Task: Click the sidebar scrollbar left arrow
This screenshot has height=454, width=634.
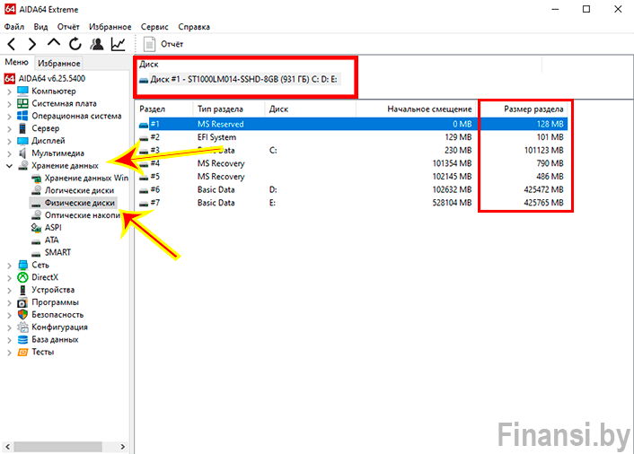Action: click(8, 447)
